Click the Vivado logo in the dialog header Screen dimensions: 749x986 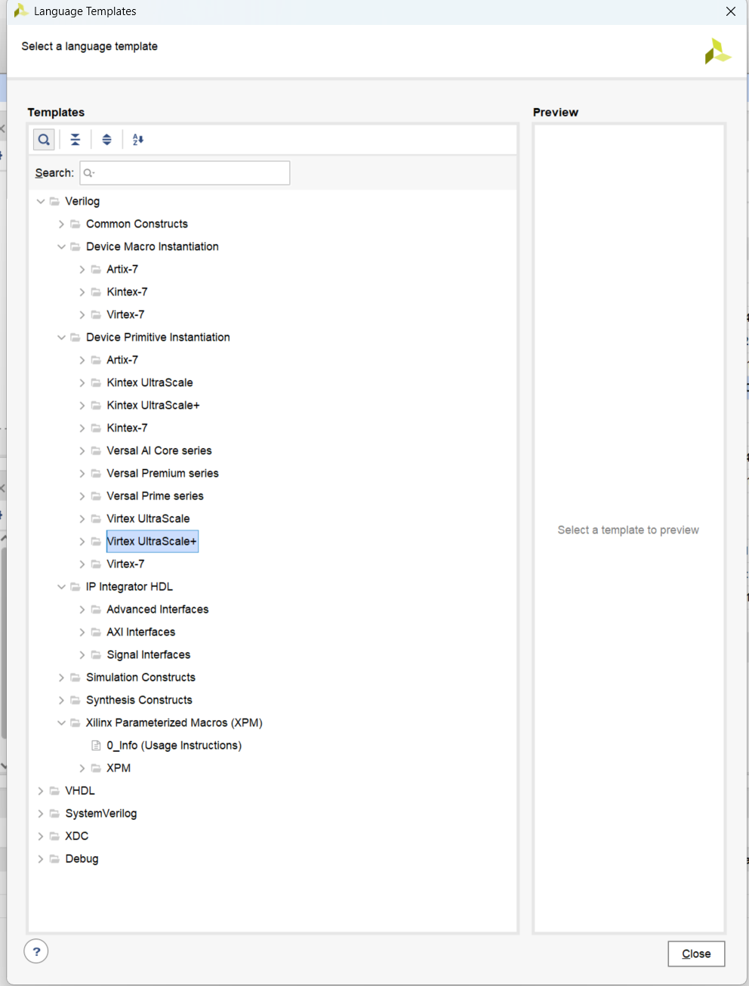[717, 51]
